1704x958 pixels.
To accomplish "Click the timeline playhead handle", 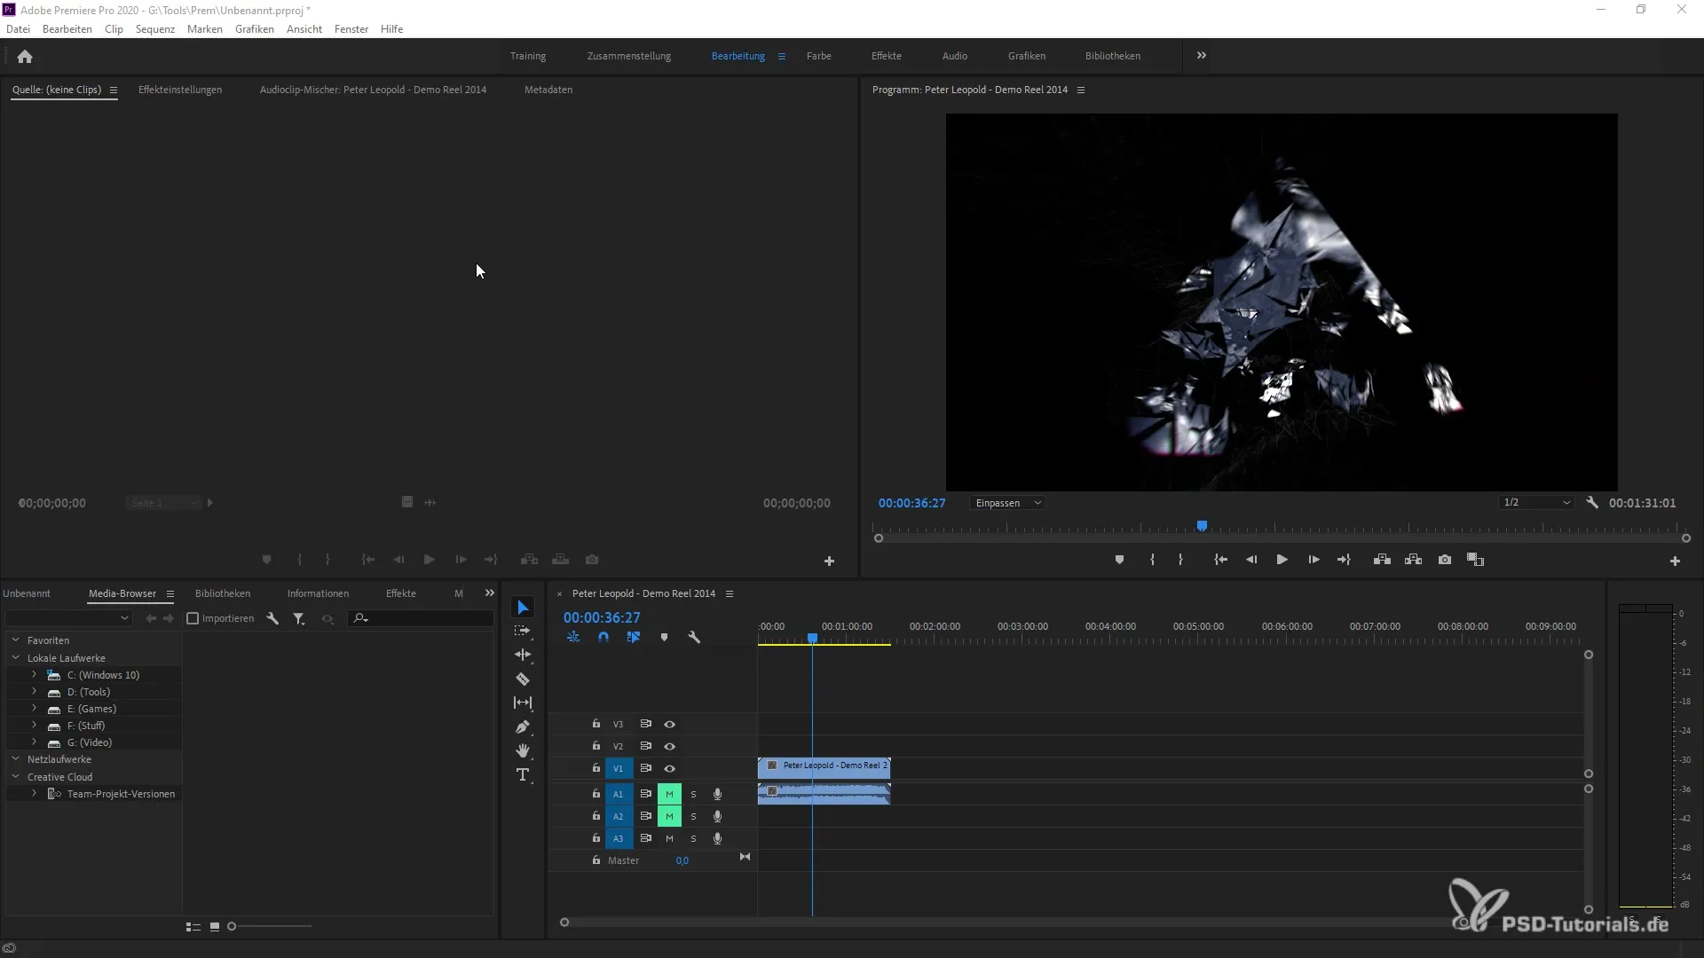I will pos(812,639).
